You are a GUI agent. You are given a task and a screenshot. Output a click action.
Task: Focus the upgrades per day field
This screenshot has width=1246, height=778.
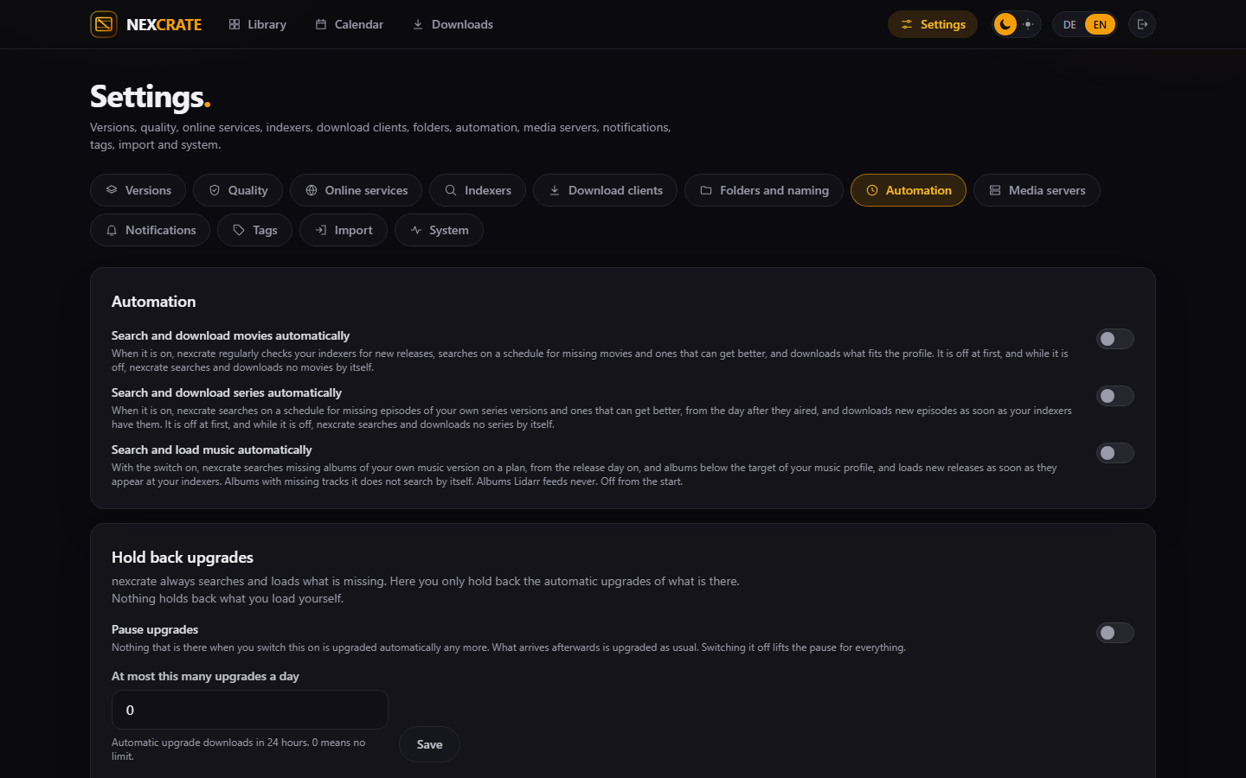250,710
